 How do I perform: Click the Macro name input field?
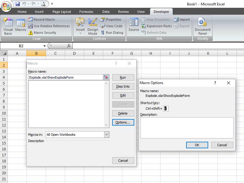pos(66,77)
